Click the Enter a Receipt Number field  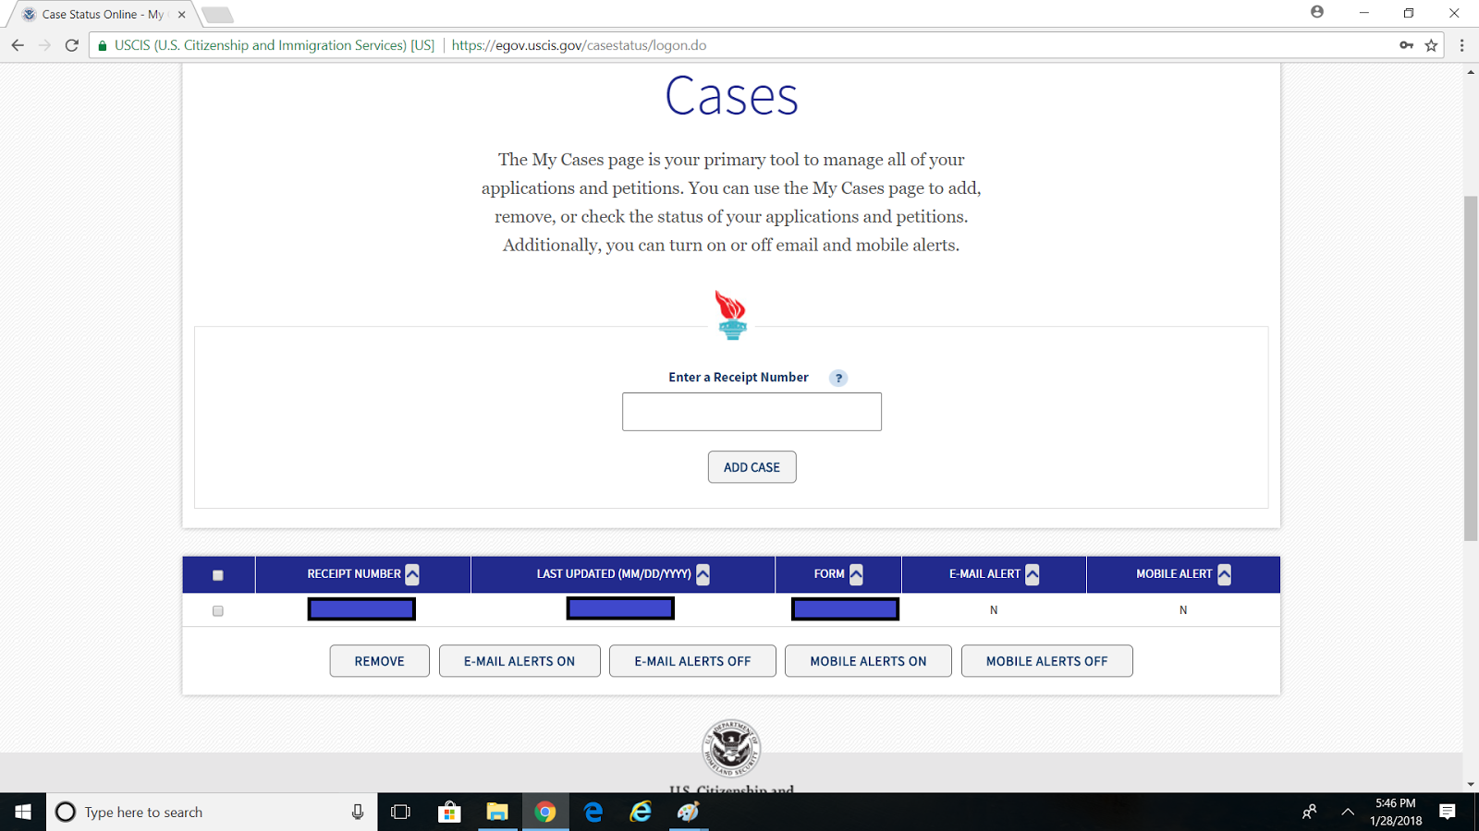[x=752, y=412]
